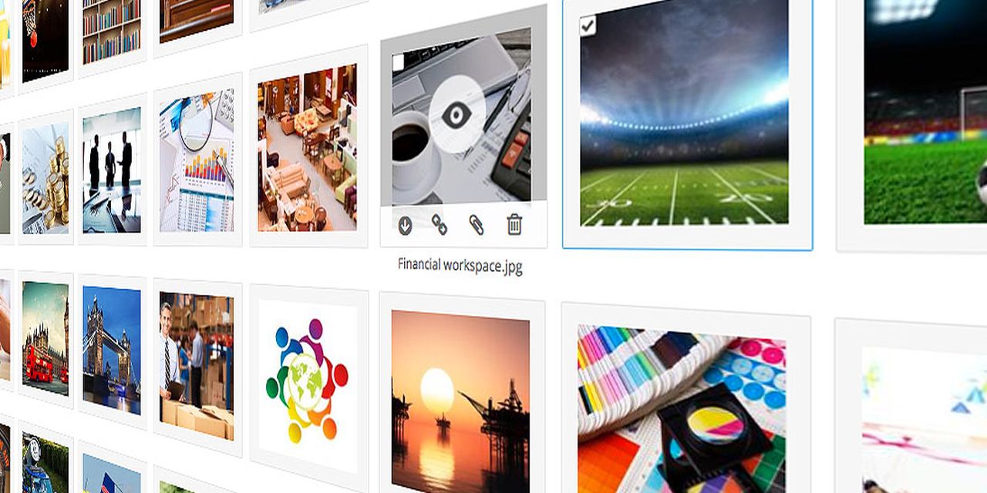
Task: Tick the checkbox on Financial workspace thumbnail
Action: (x=398, y=61)
